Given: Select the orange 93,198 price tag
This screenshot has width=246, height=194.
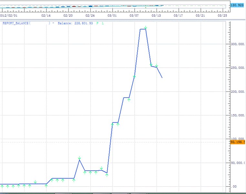Looking at the screenshot, I should [x=238, y=142].
